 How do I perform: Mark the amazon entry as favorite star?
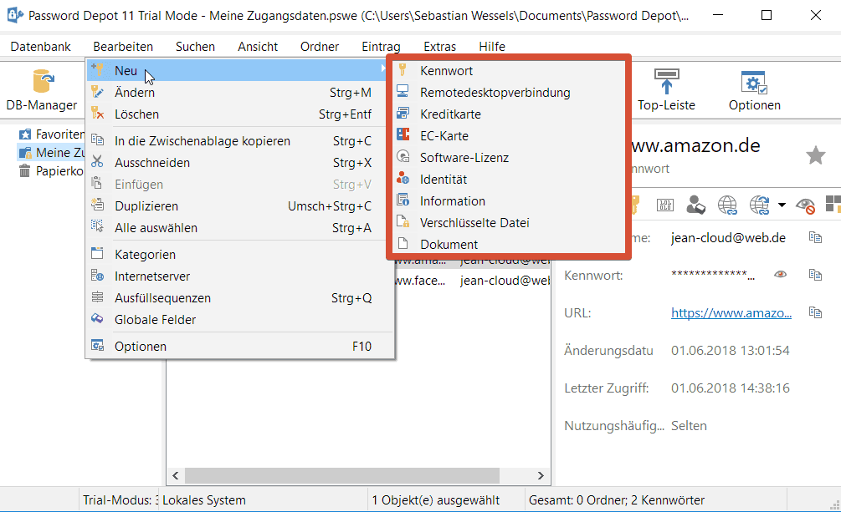[815, 156]
